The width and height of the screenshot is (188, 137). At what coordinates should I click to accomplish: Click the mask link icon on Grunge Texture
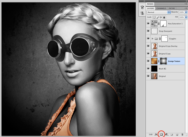click(159, 61)
